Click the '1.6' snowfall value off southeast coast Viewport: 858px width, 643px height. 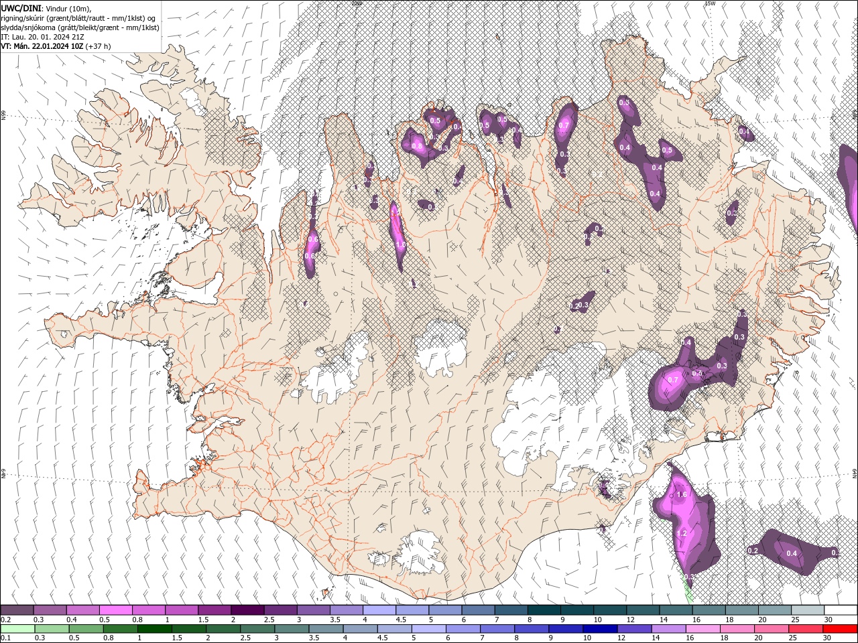tap(682, 495)
